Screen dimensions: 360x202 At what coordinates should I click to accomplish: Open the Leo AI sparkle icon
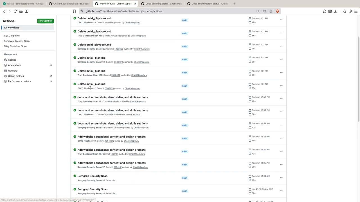tap(345, 11)
